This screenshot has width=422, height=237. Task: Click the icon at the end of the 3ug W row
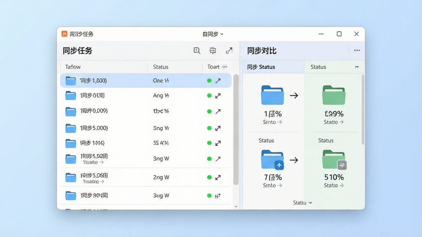click(218, 196)
